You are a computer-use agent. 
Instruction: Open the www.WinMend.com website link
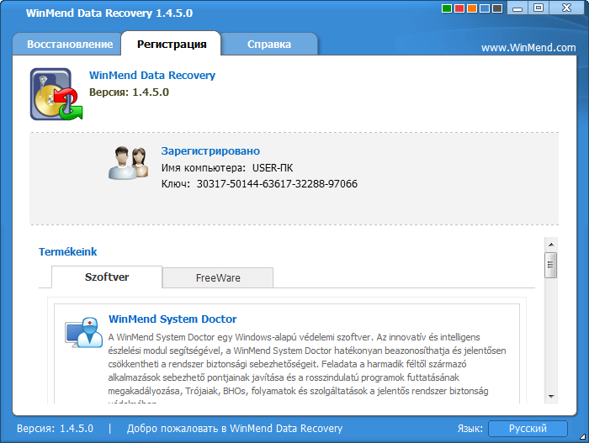528,48
